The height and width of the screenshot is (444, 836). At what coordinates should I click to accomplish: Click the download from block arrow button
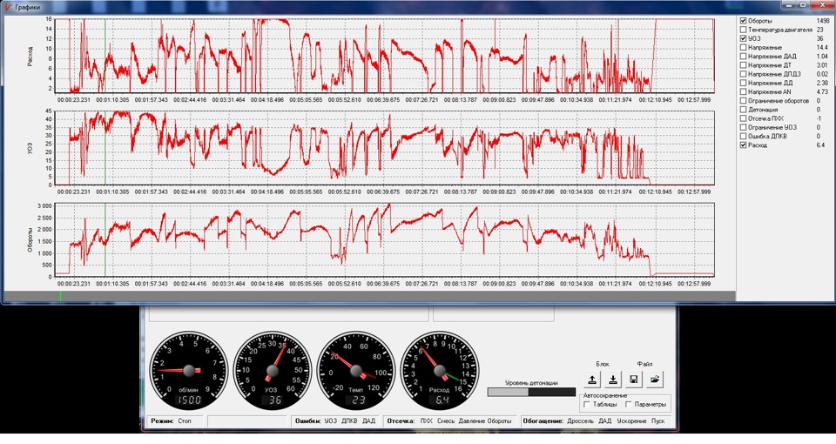[x=613, y=380]
